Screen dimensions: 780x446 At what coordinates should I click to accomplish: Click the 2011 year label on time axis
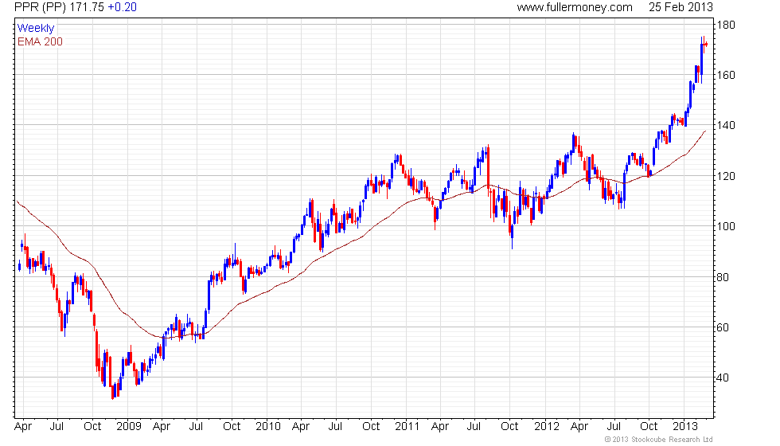tap(407, 427)
